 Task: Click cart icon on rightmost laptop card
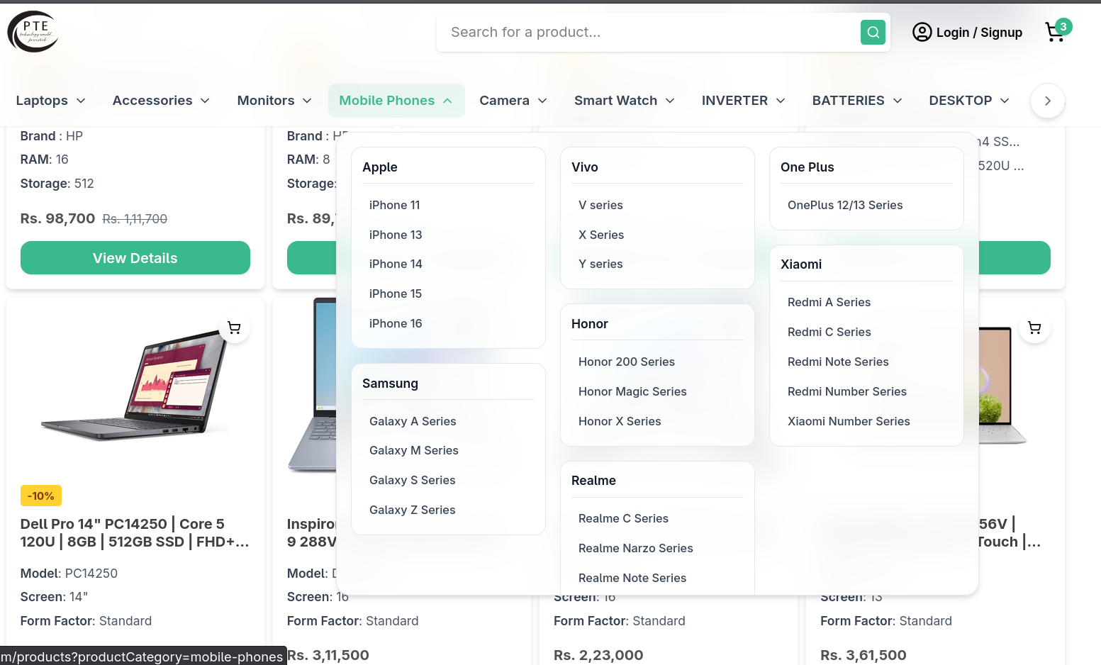[x=1034, y=328]
